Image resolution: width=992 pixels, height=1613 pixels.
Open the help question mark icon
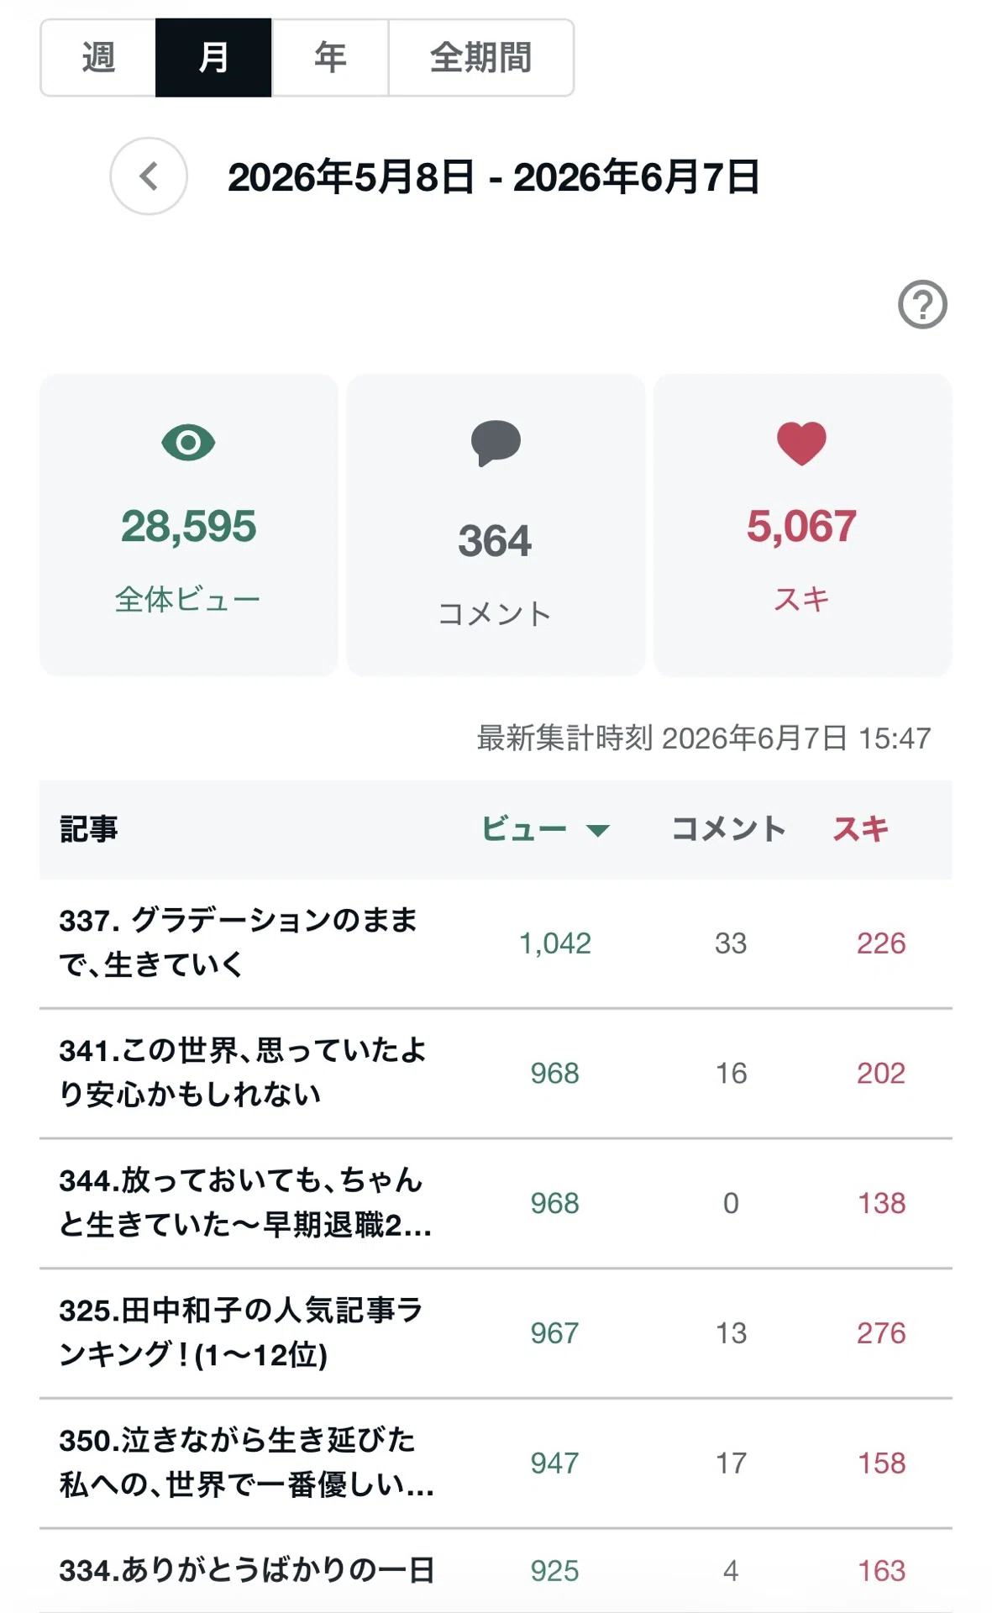922,304
